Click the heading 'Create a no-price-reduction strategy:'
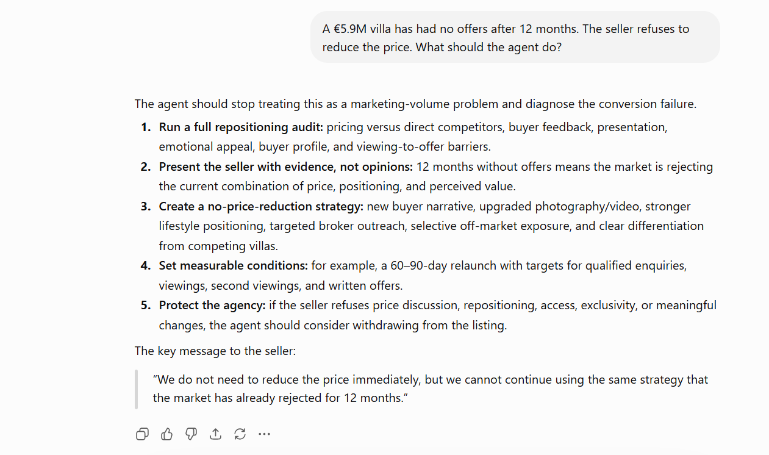The width and height of the screenshot is (769, 455). (261, 206)
